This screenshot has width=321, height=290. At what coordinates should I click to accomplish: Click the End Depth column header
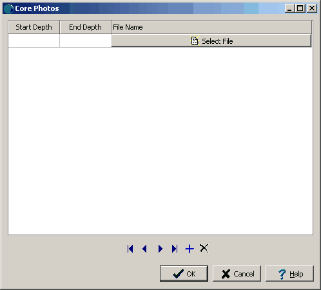tap(85, 27)
